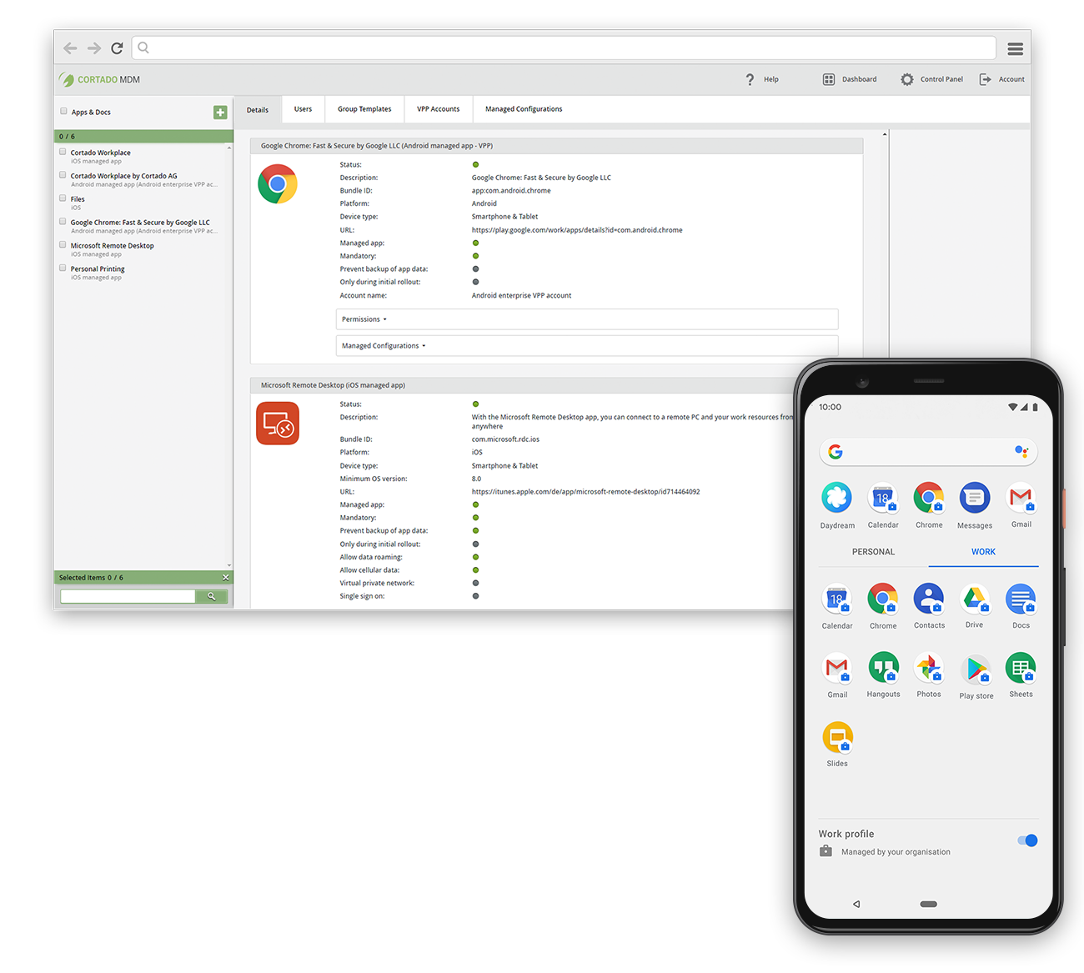Open Help via the question mark icon
The image size is (1084, 973).
750,79
